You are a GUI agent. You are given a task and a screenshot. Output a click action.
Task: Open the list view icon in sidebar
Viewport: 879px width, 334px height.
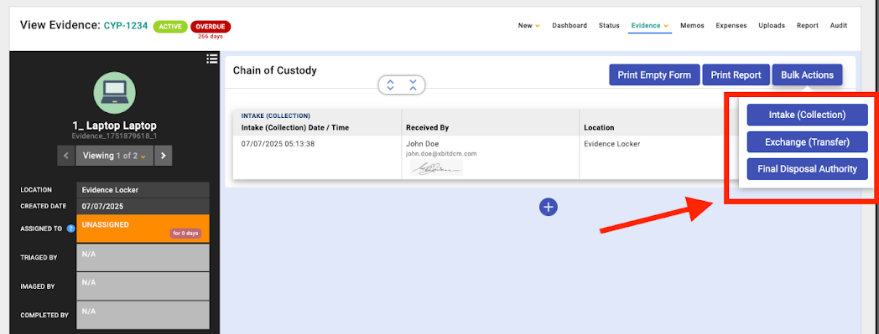tap(211, 59)
